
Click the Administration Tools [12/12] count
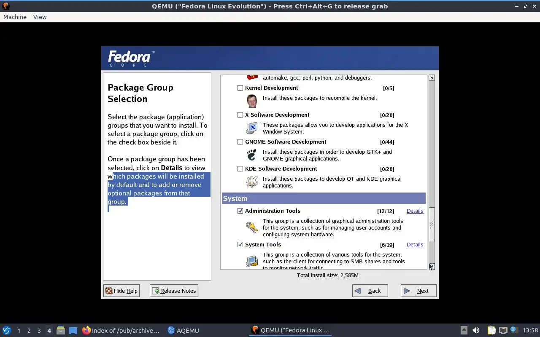pos(386,211)
